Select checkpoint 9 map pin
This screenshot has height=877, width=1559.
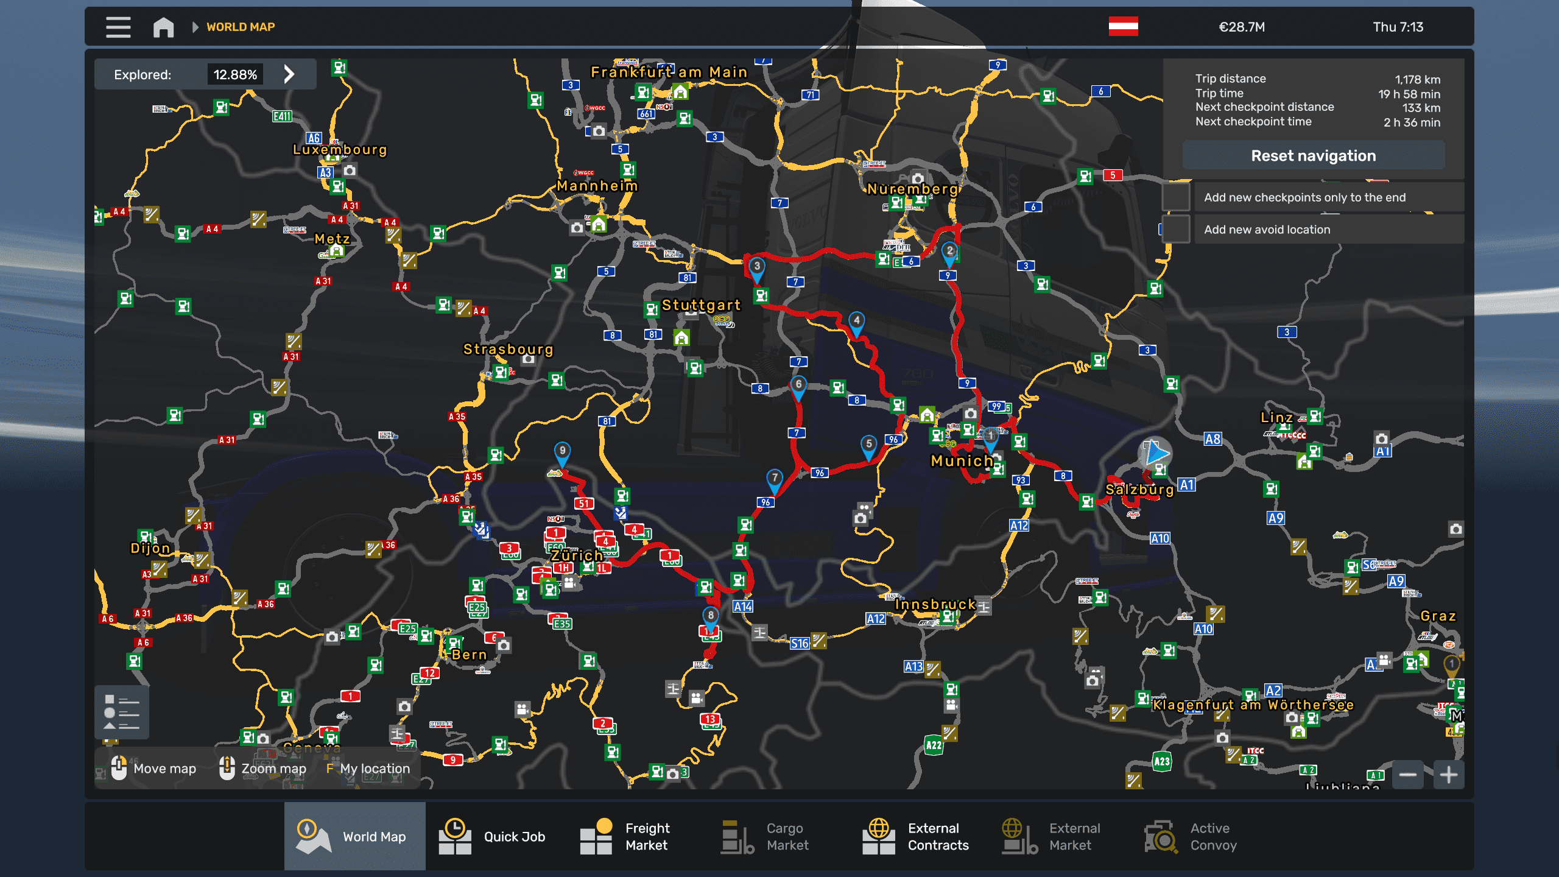[x=562, y=452]
